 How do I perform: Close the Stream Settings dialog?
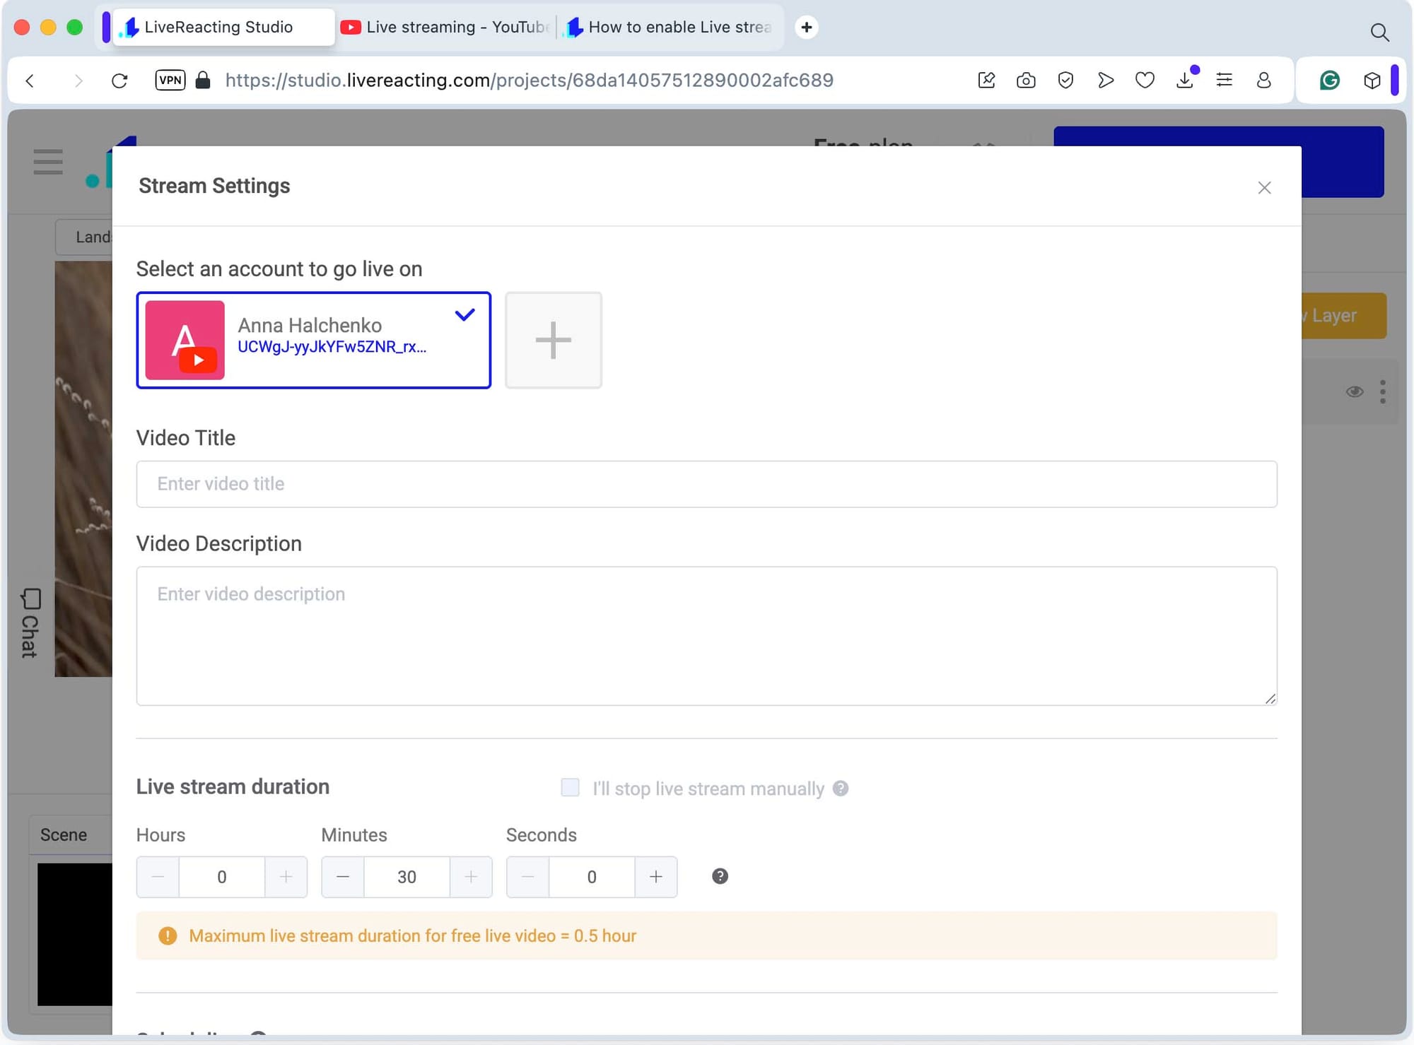1264,187
